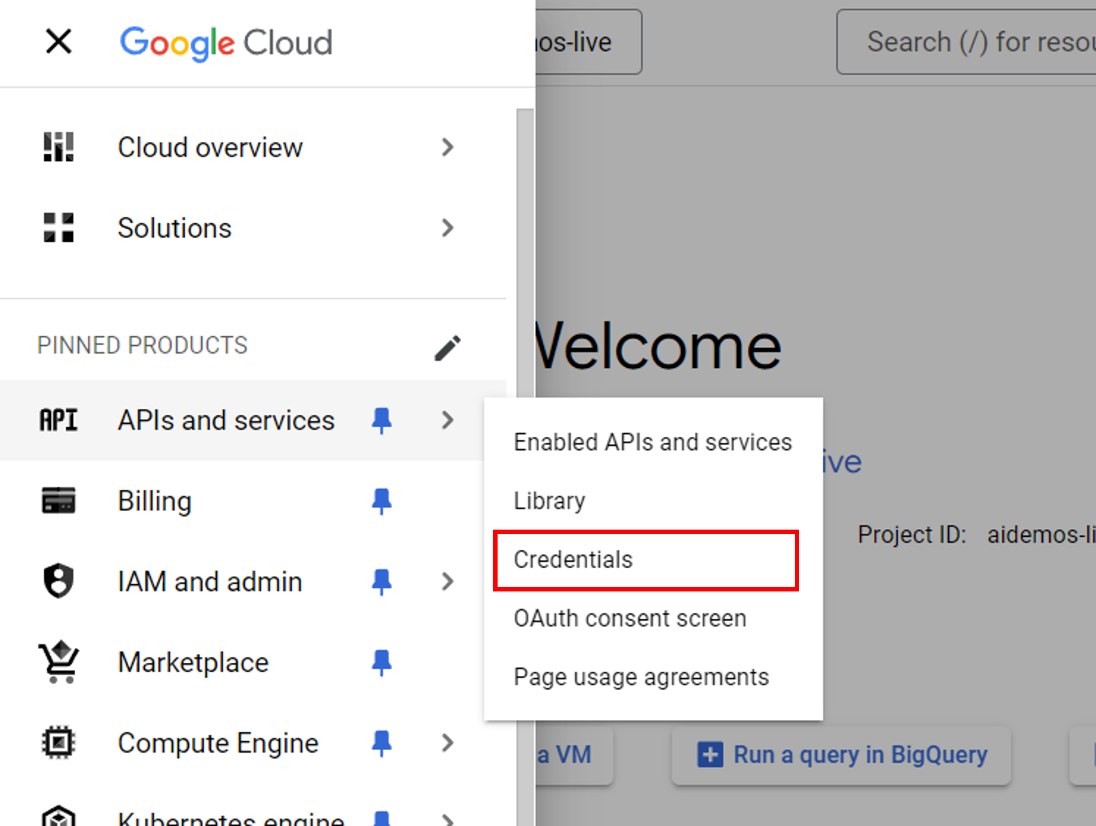
Task: Edit pinned products with the pencil icon
Action: pos(448,348)
